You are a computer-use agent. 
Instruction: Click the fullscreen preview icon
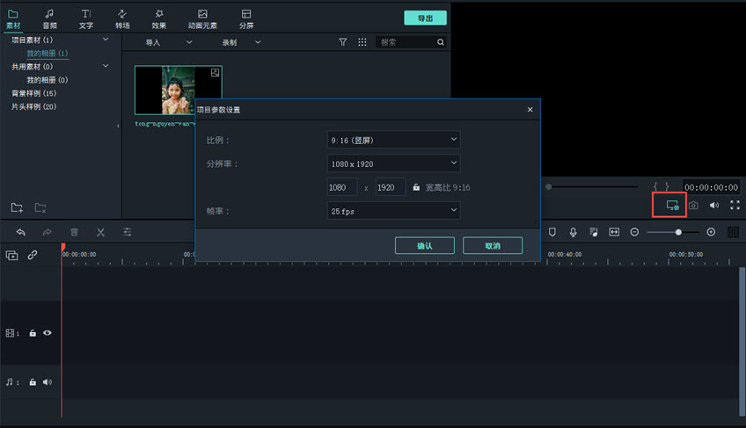pyautogui.click(x=735, y=206)
